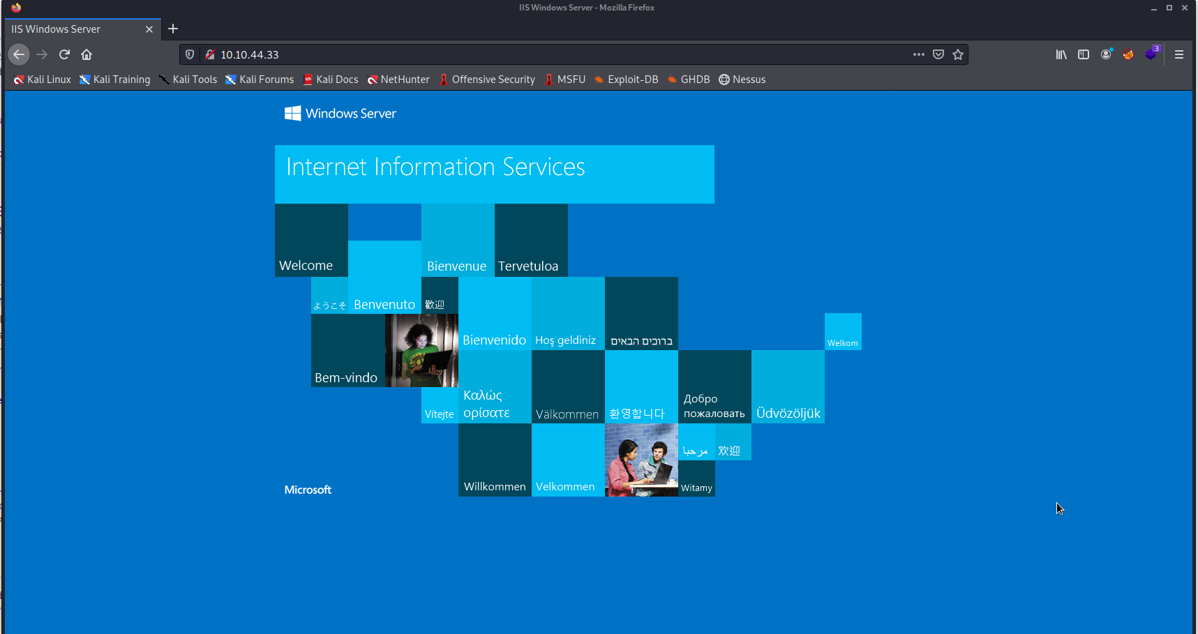The width and height of the screenshot is (1198, 634).
Task: Click the Microsoft logo text
Action: point(308,490)
